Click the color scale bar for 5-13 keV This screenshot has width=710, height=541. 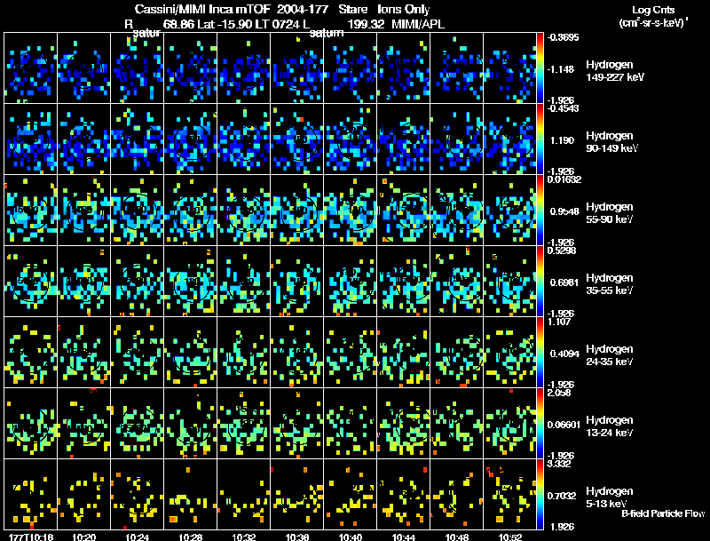540,495
